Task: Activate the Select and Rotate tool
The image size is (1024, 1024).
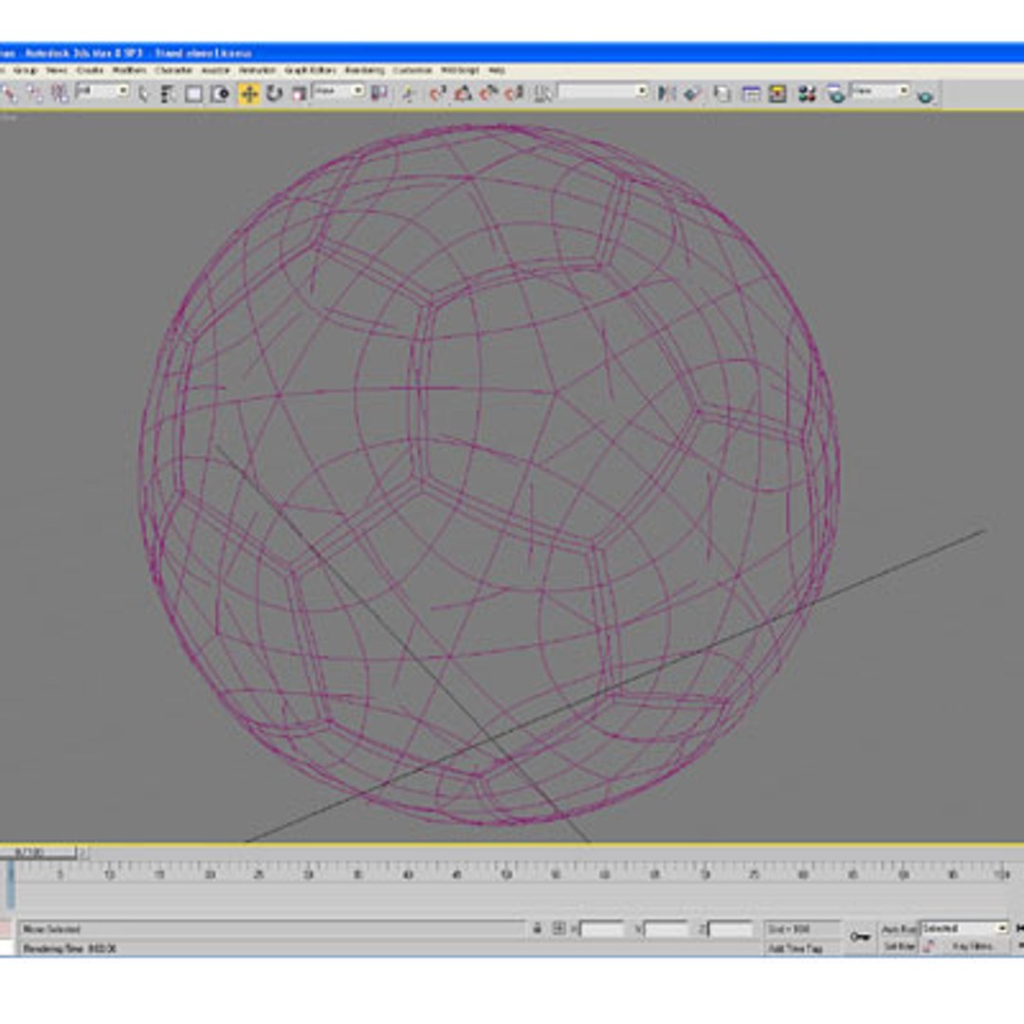Action: tap(274, 93)
